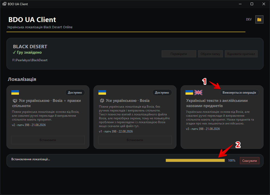
Task: Click the Виконується операція status badge
Action: click(x=239, y=93)
